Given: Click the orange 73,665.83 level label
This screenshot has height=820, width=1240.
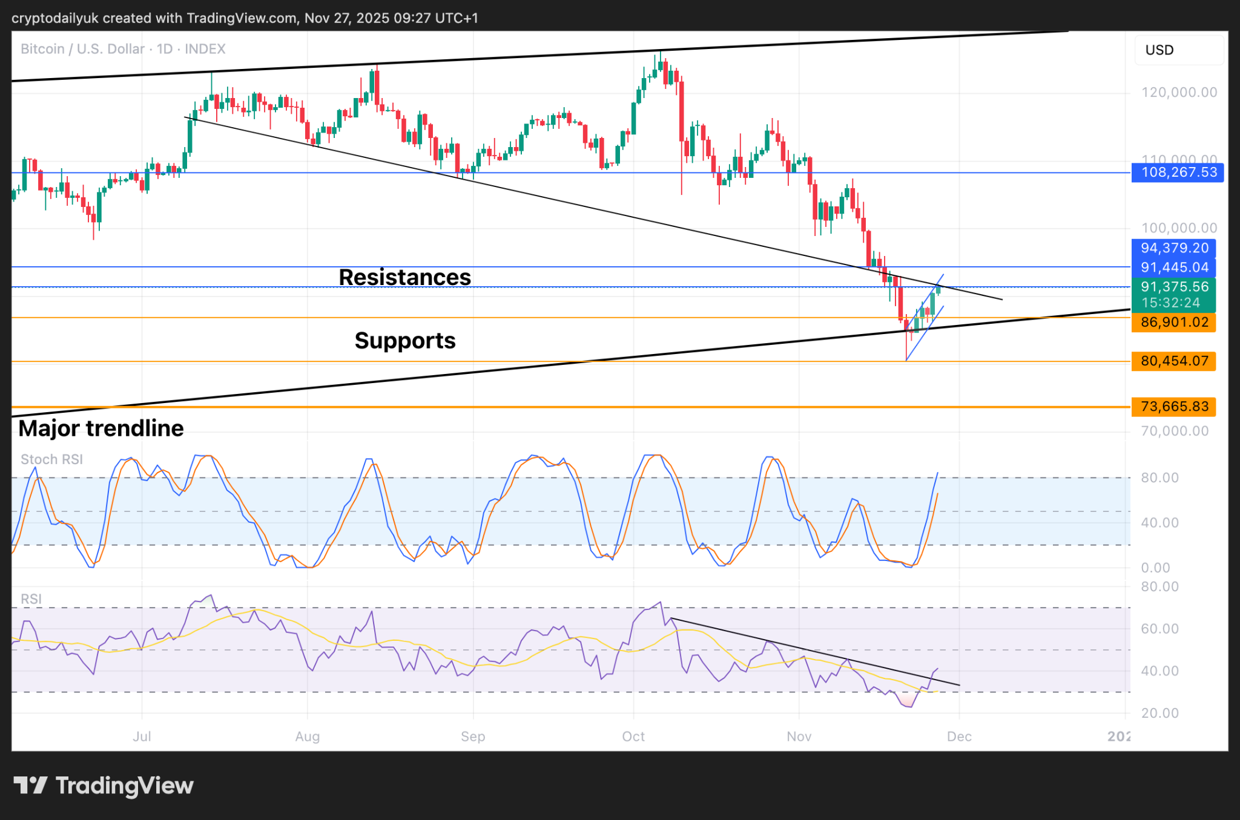Looking at the screenshot, I should click(x=1174, y=407).
